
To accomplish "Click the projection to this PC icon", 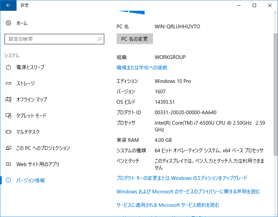I will (8, 148).
